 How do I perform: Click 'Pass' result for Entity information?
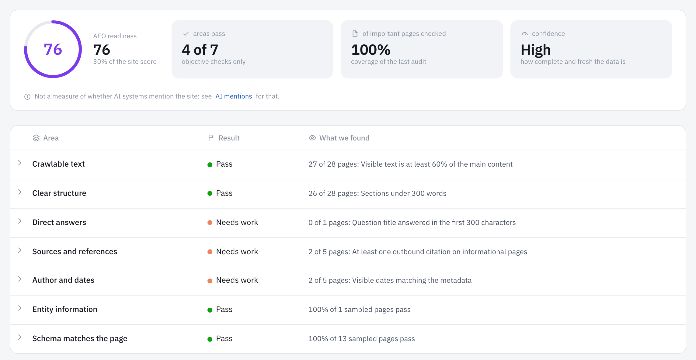[224, 309]
